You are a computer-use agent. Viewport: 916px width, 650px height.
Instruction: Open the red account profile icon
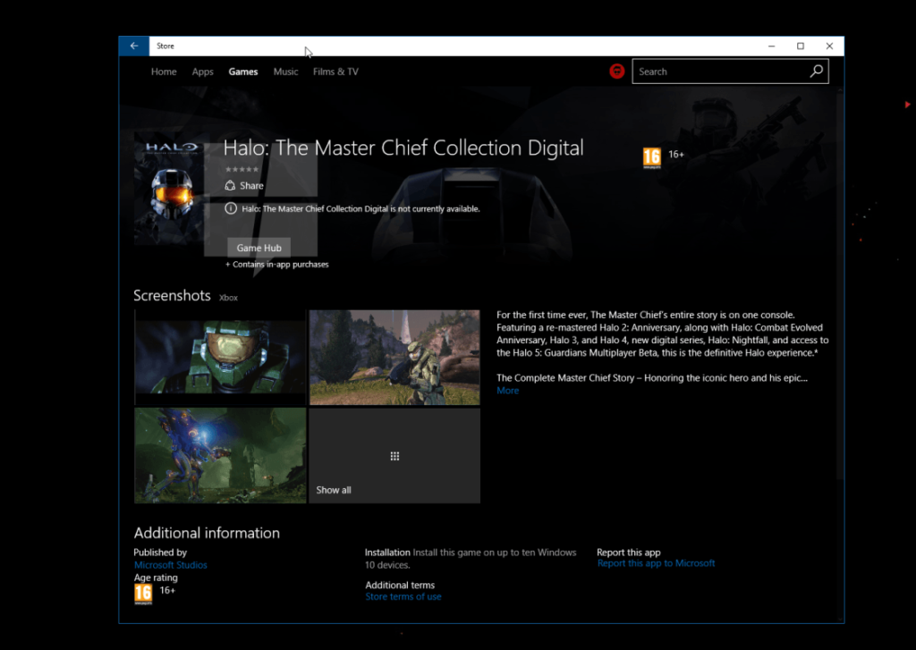coord(616,71)
